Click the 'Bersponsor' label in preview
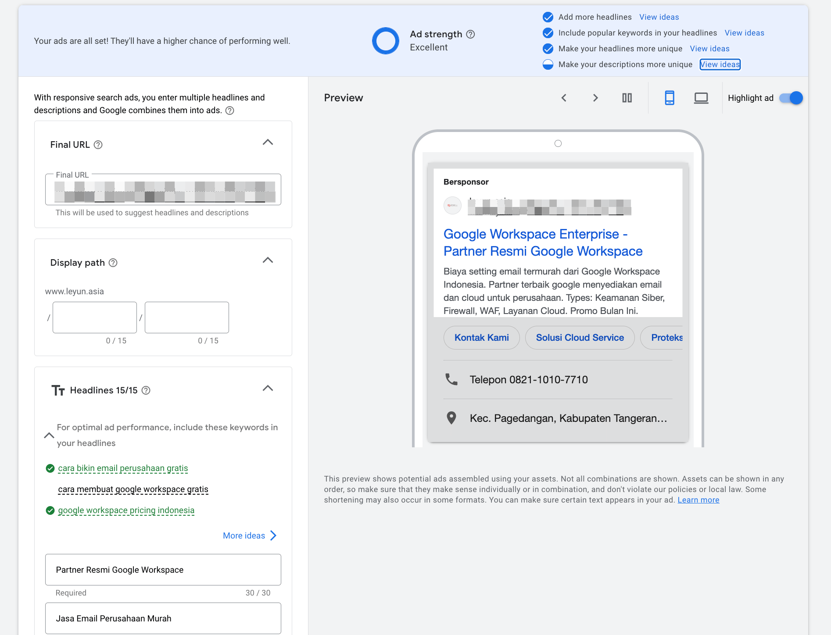Screen dimensions: 831x635 coord(466,182)
